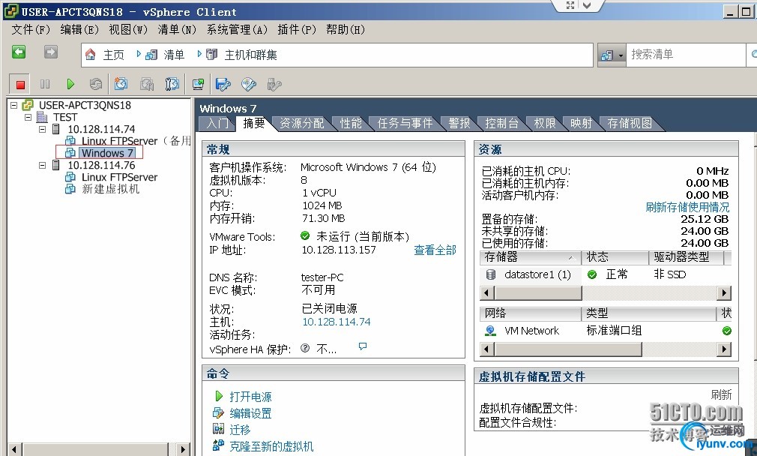Click the Revert to Snapshot toolbar icon
Image resolution: width=757 pixels, height=456 pixels.
click(x=147, y=85)
